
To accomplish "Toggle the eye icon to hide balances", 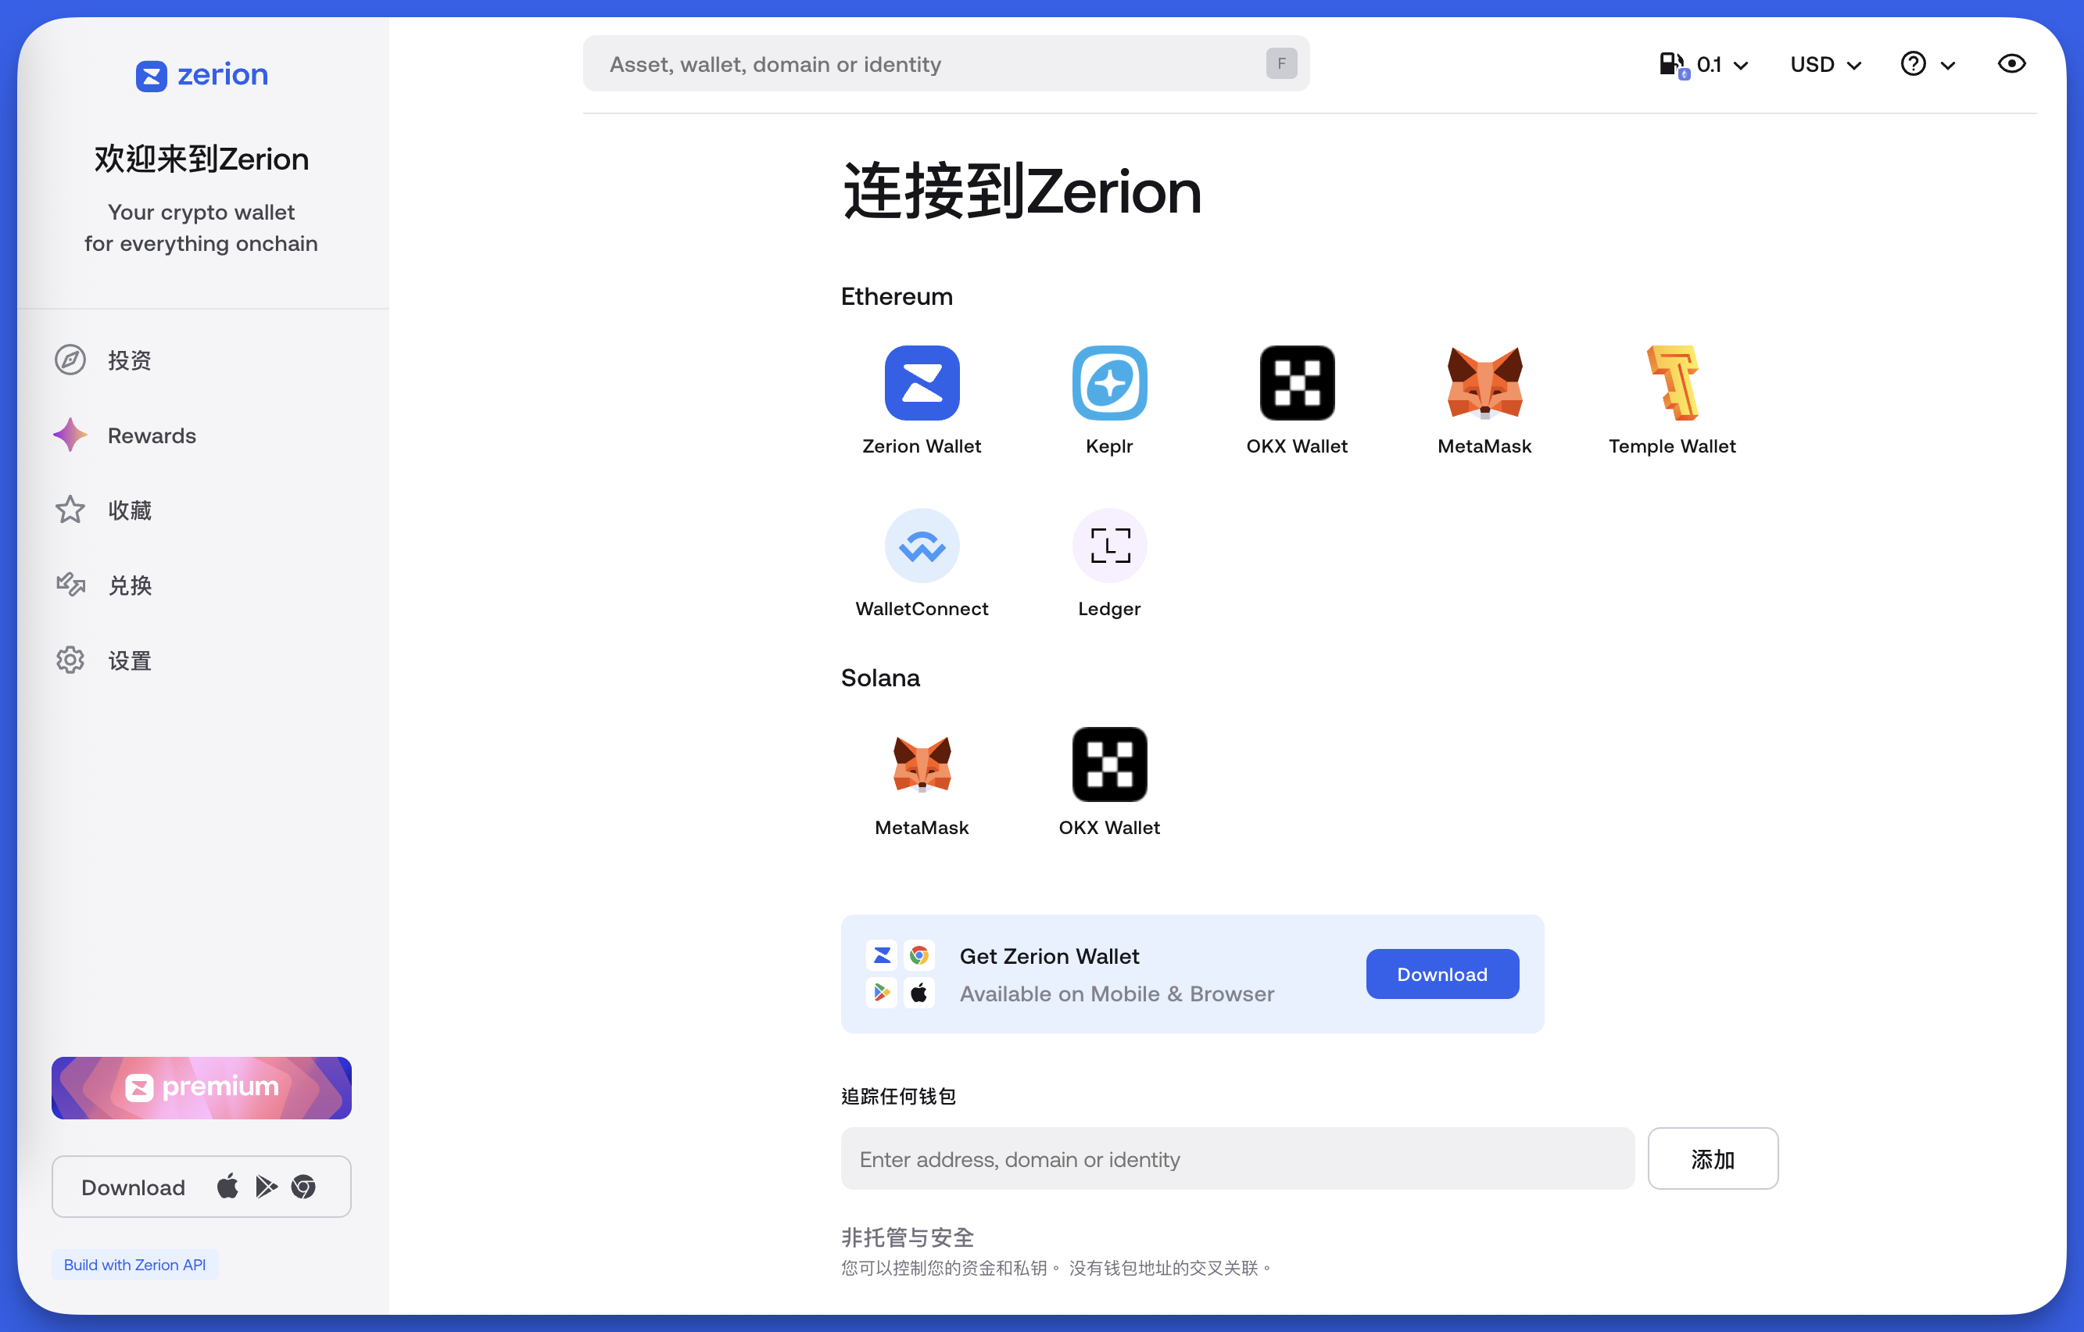I will [x=2011, y=64].
